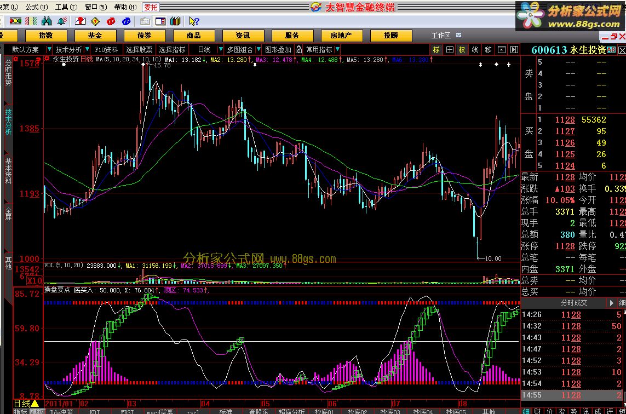Open the 工作区 dropdown arrow

coord(459,35)
